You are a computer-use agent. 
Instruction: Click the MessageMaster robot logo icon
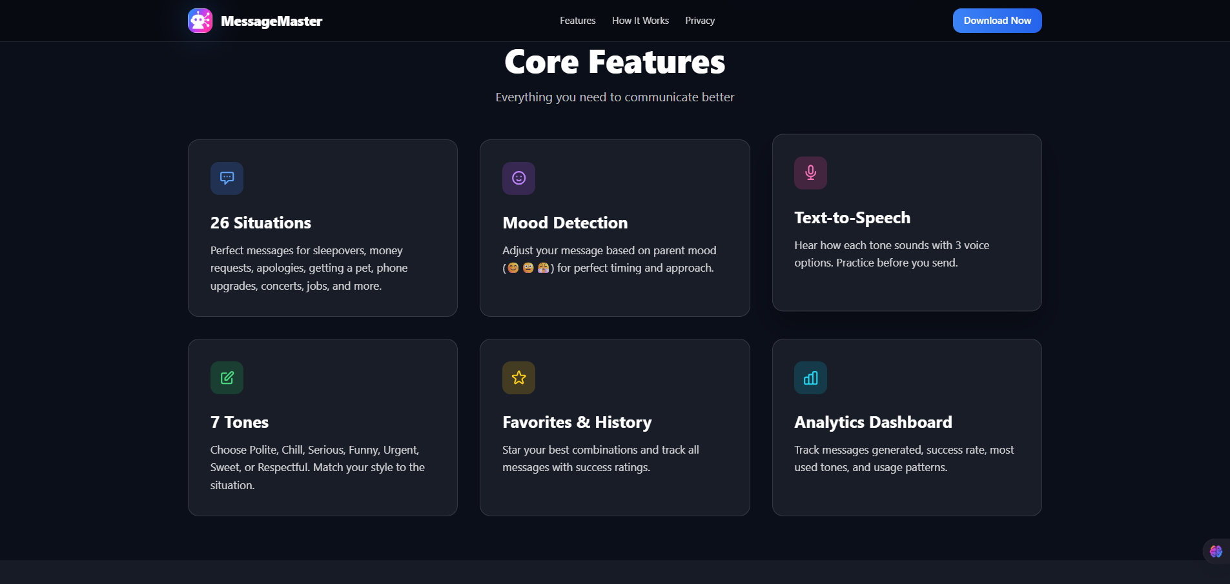tap(200, 21)
